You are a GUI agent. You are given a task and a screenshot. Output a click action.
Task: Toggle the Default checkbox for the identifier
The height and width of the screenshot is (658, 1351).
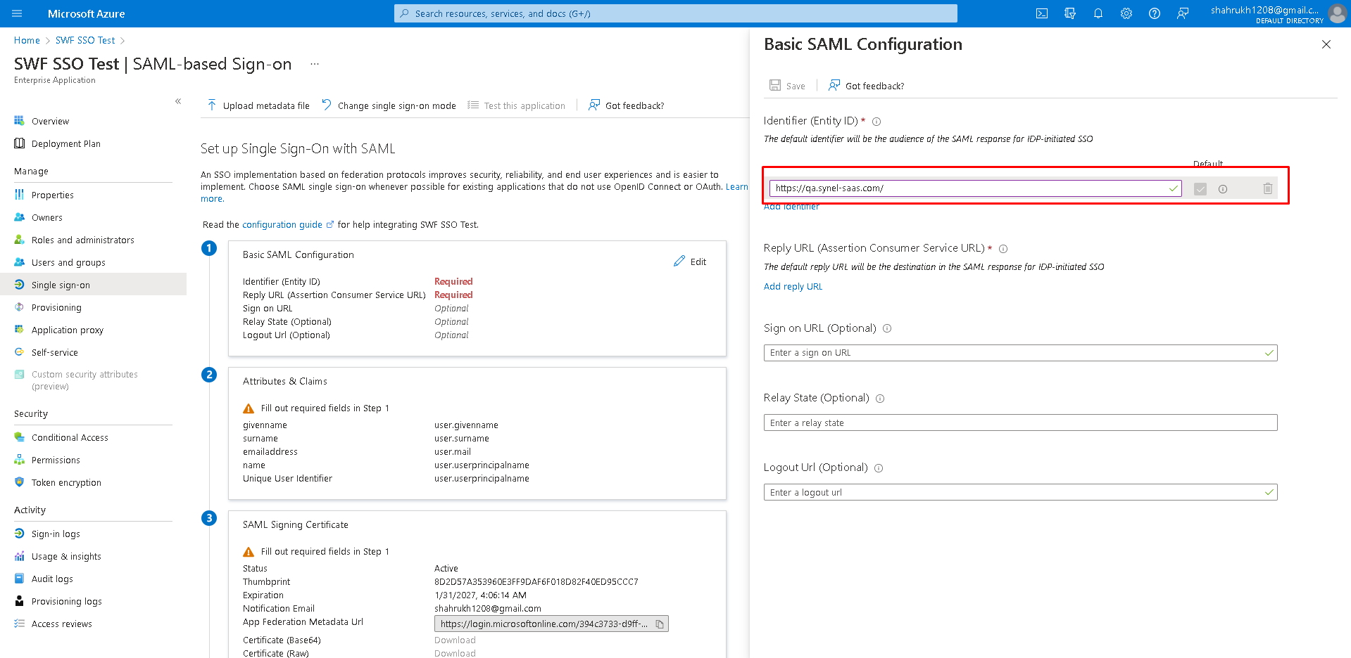click(x=1200, y=189)
